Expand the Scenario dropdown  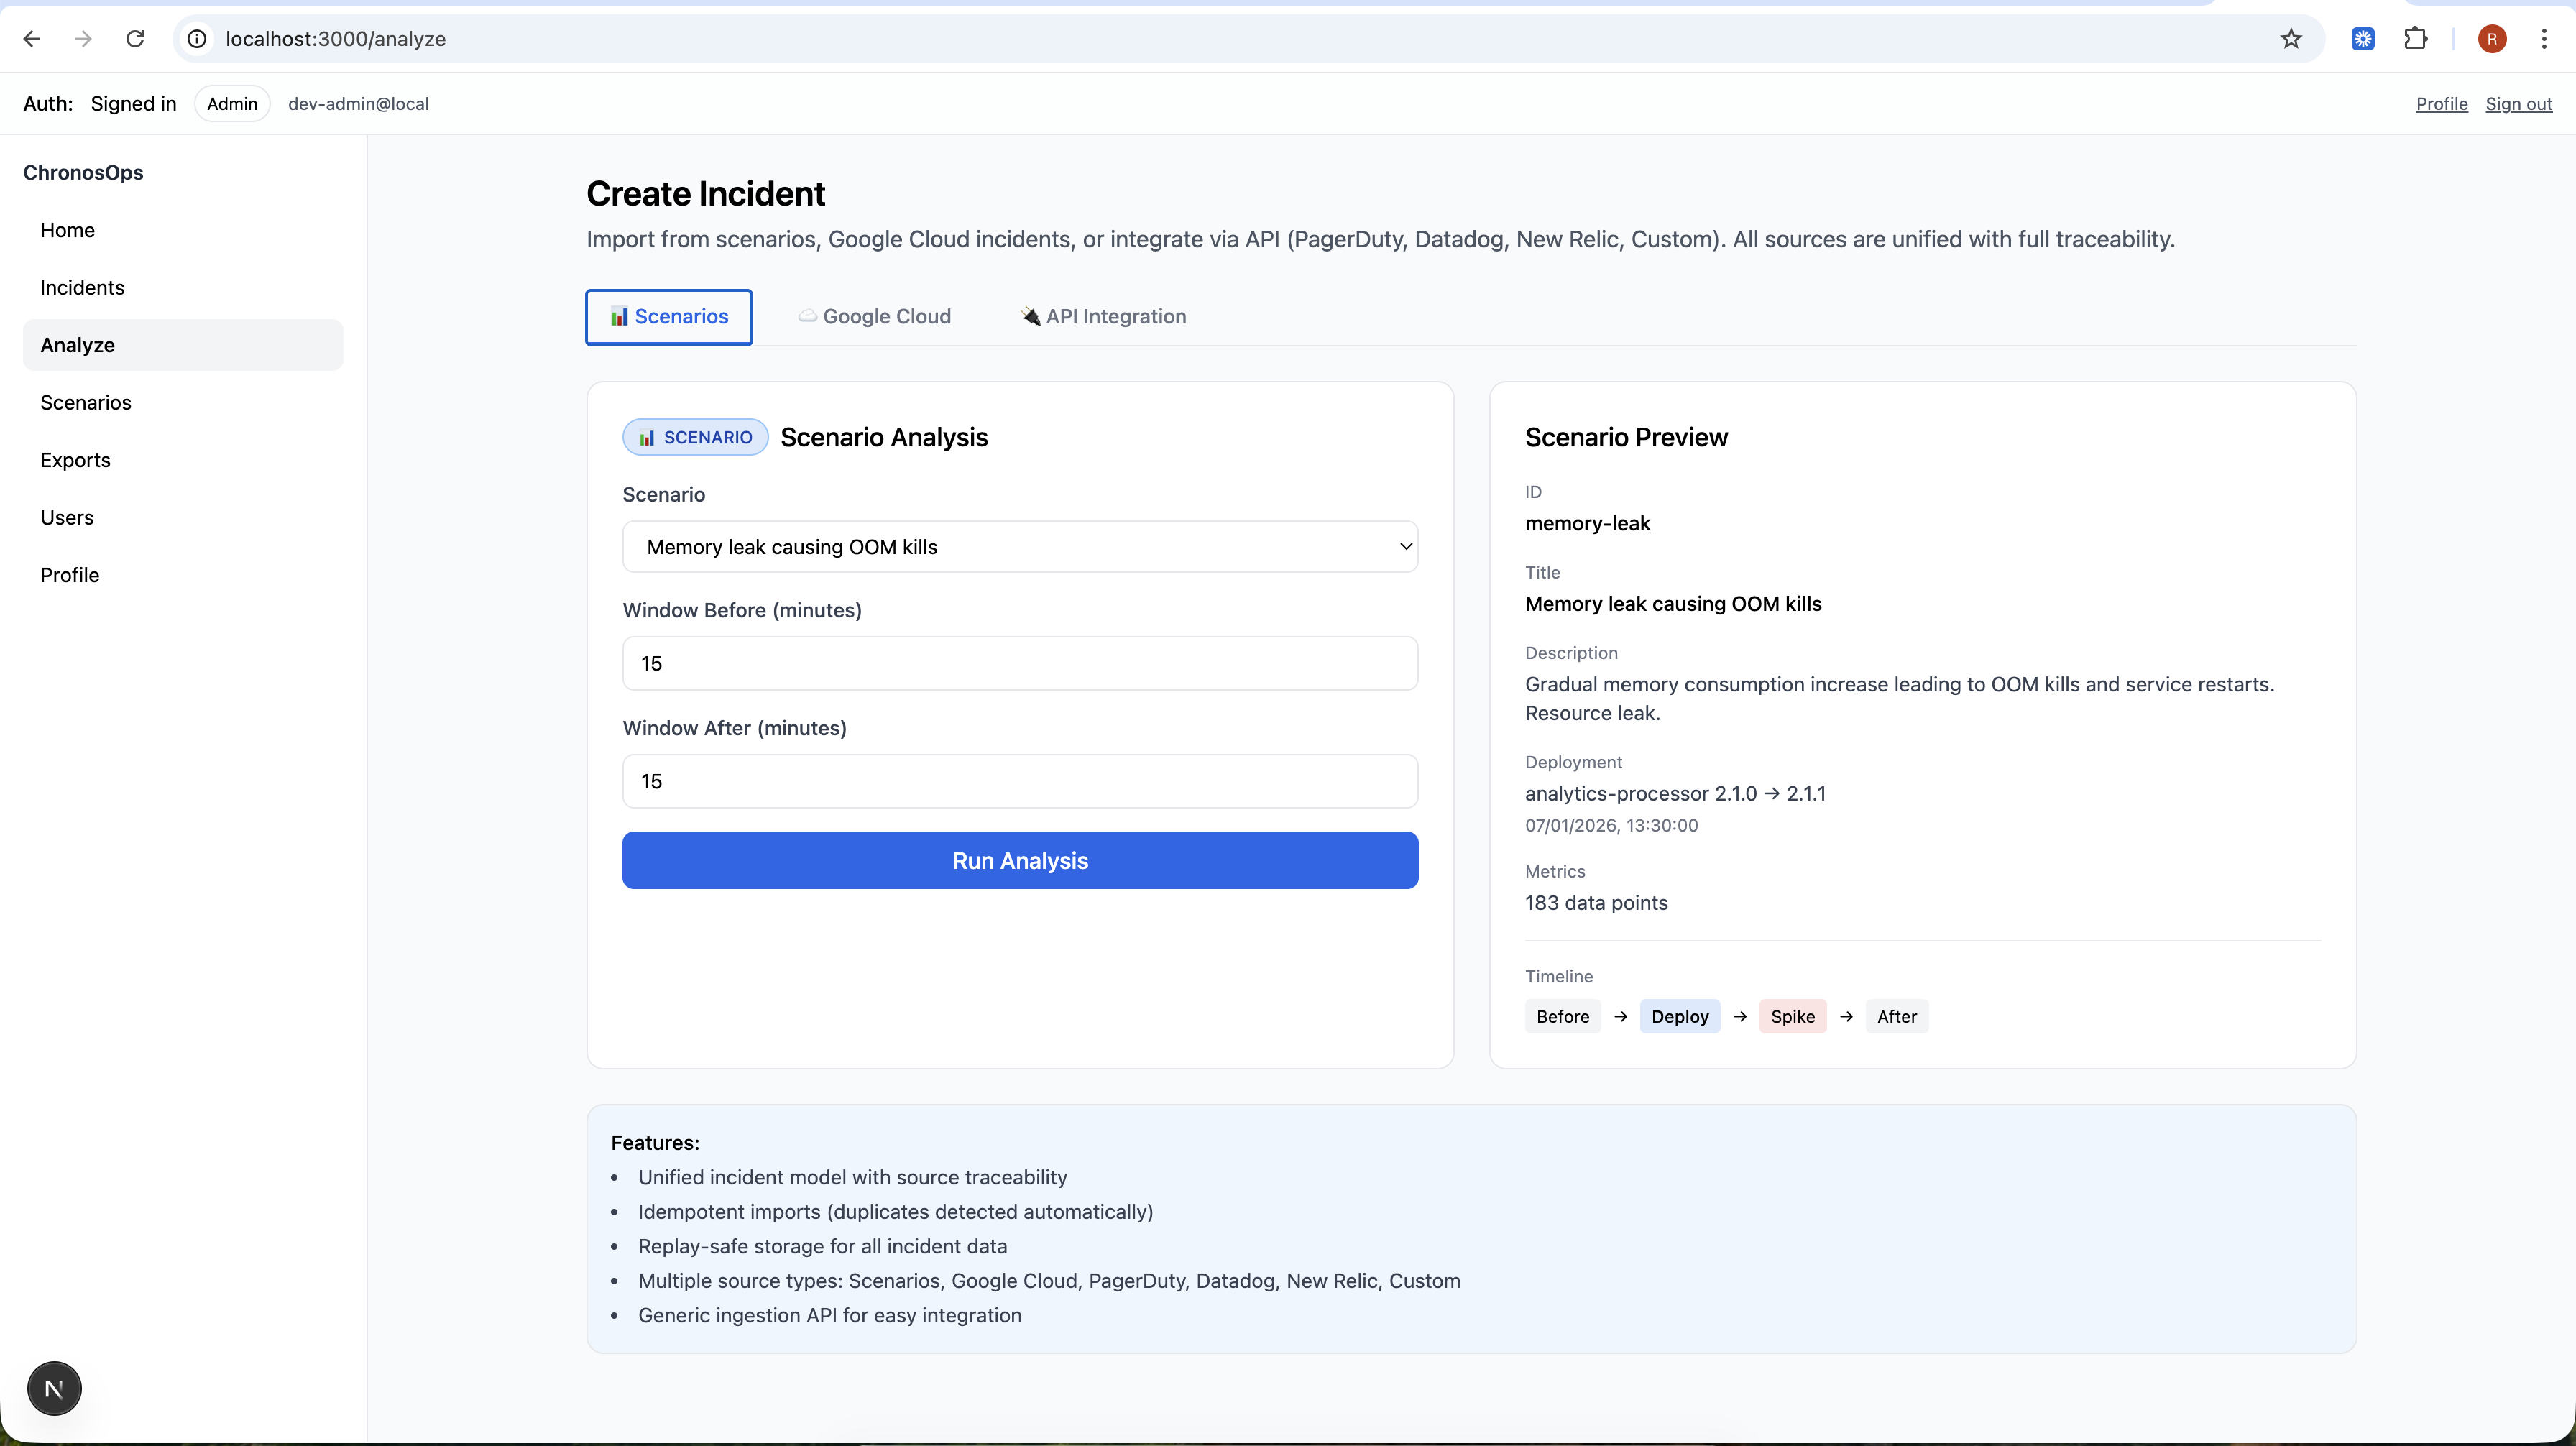pos(1020,547)
